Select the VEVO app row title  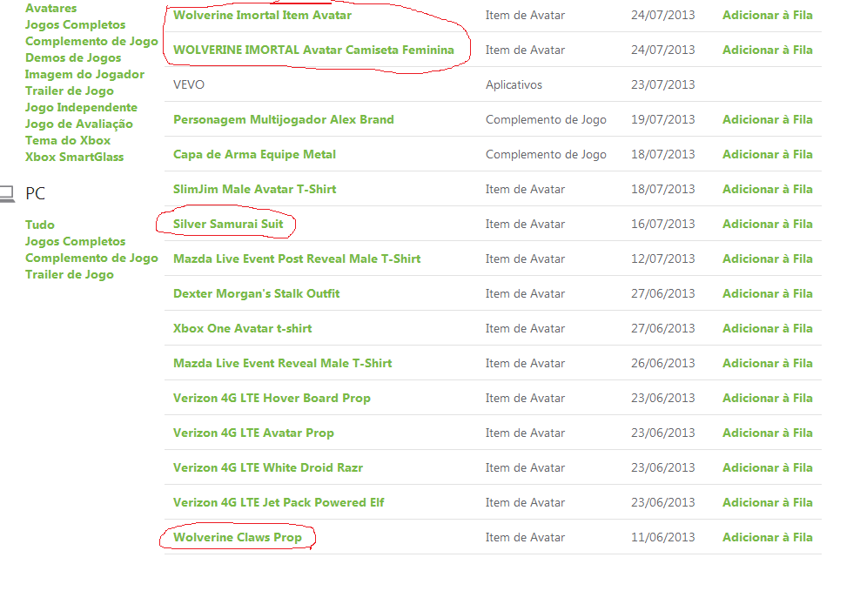tap(189, 84)
